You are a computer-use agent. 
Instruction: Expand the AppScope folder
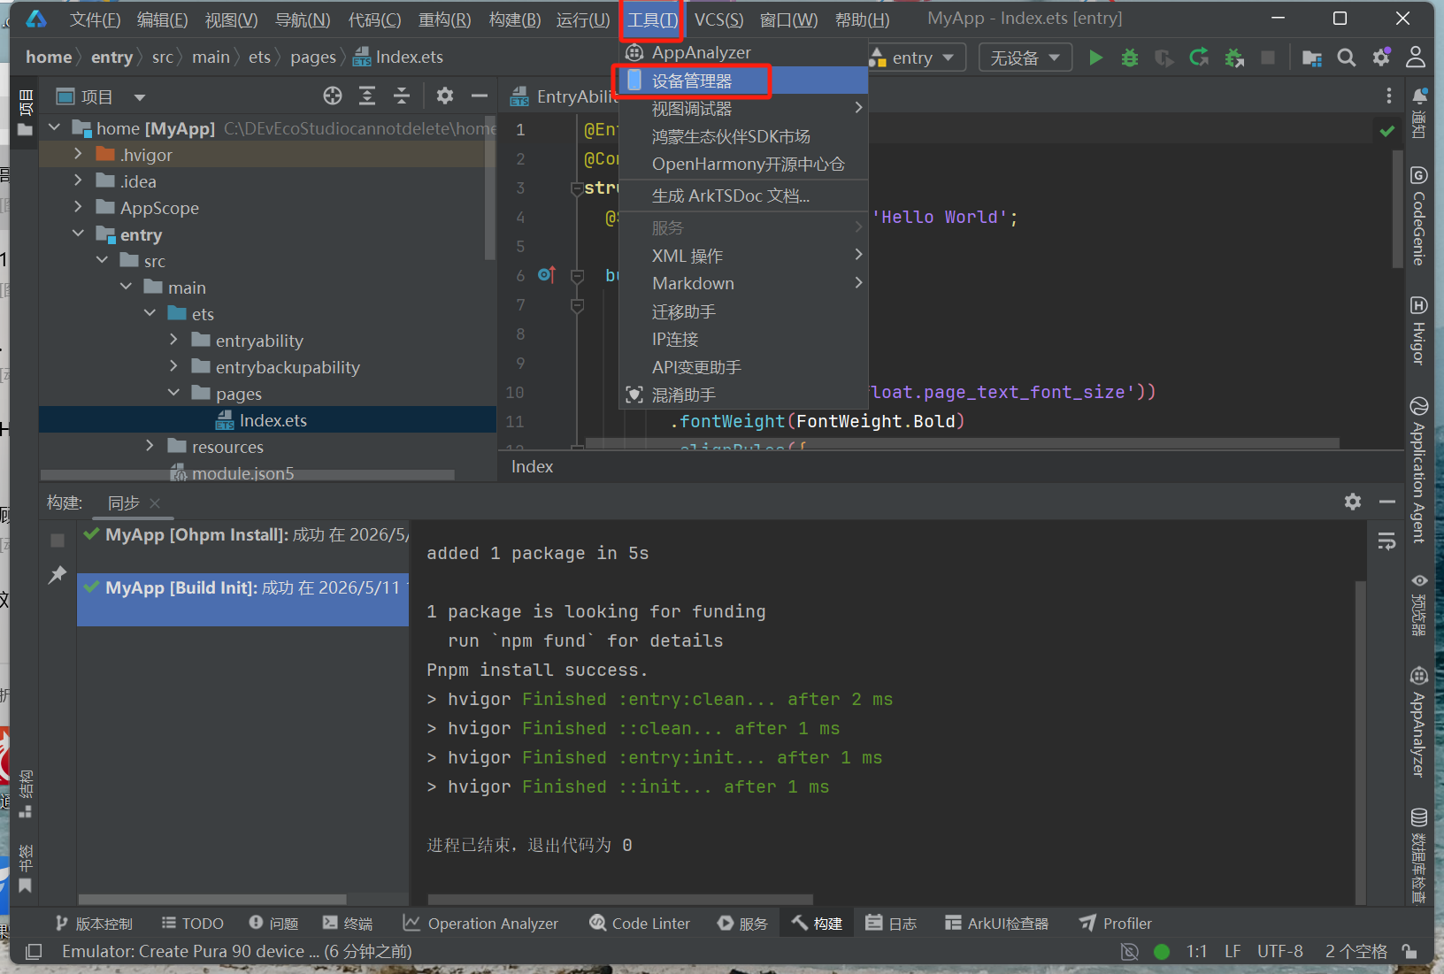(78, 207)
